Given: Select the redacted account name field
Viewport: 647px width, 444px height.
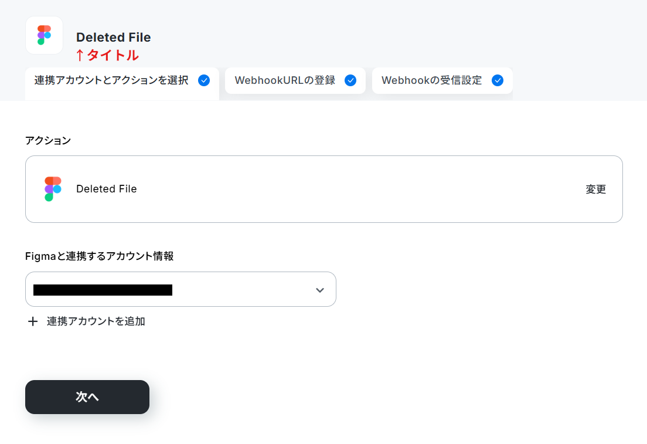Looking at the screenshot, I should (x=103, y=290).
